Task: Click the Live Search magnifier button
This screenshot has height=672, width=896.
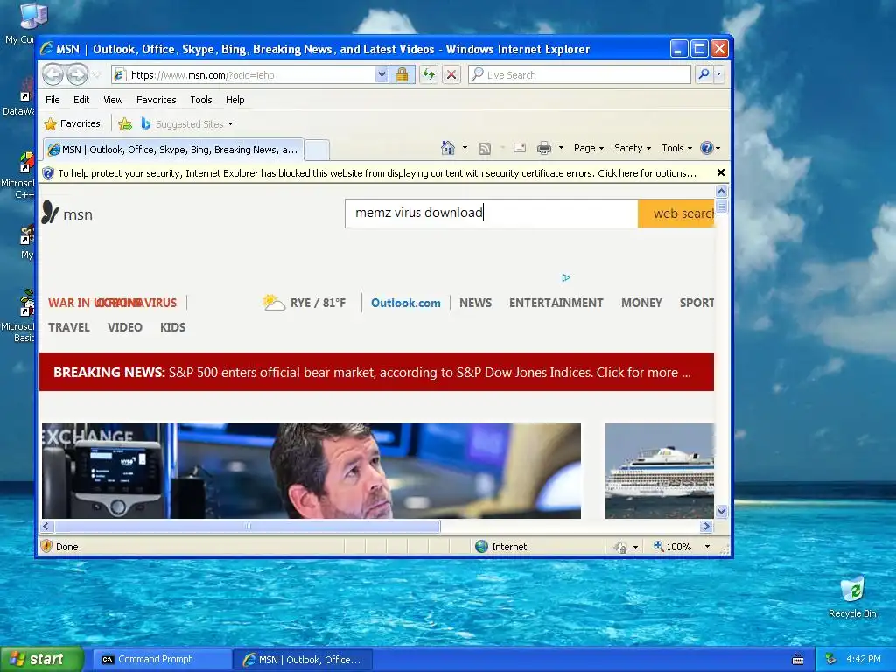Action: coord(704,75)
